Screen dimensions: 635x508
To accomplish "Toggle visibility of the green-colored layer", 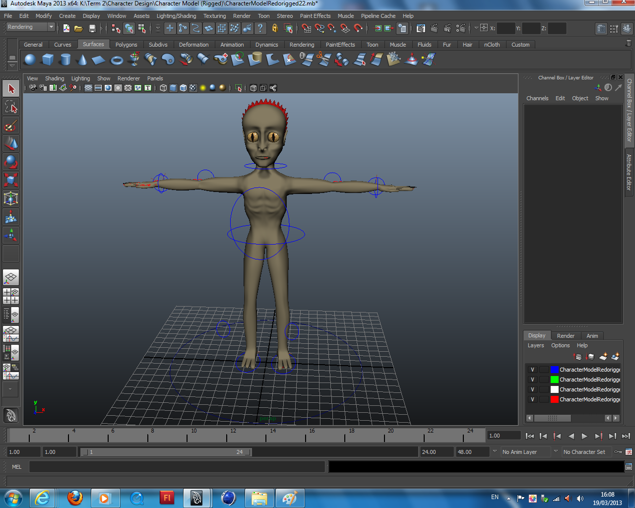I will click(x=532, y=379).
